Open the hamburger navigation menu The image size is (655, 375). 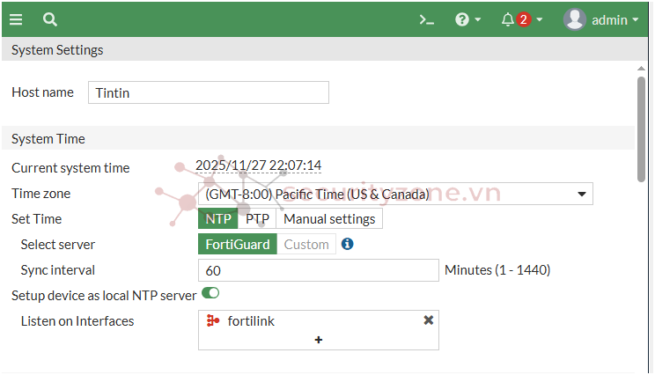pyautogui.click(x=17, y=19)
